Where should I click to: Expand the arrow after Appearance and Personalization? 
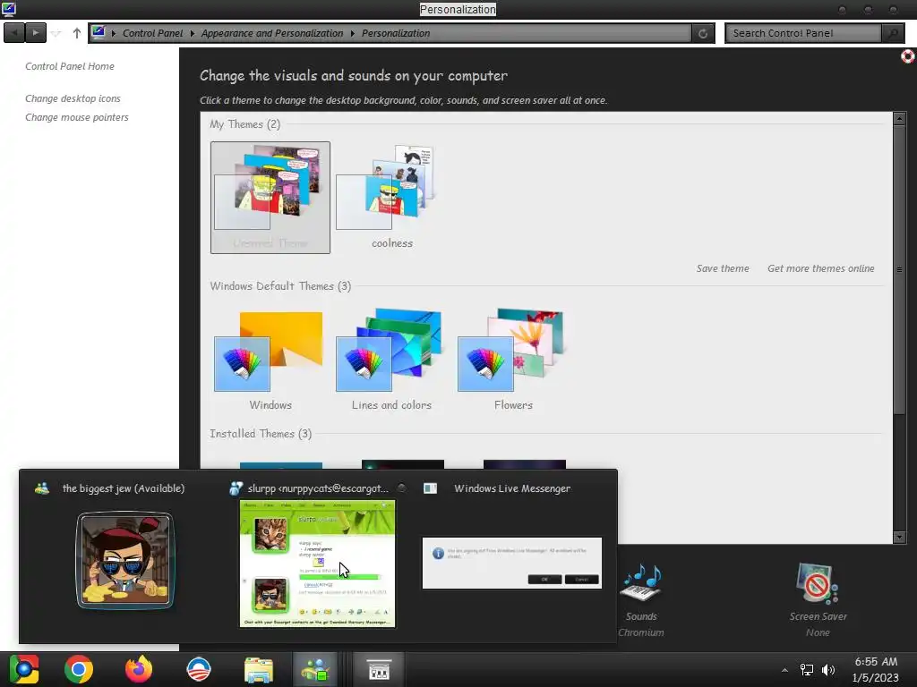pos(352,33)
